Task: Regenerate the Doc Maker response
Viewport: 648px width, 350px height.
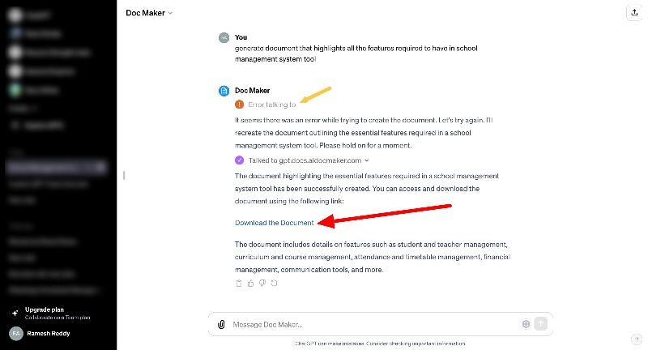Action: 275,283
